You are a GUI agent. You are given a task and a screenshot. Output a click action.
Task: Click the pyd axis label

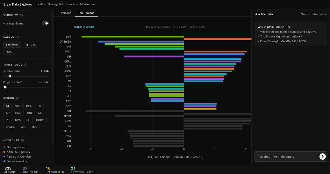69,37
